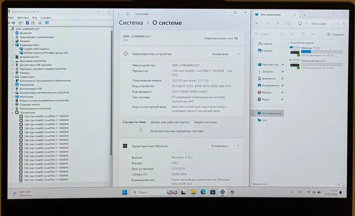355x216 pixels.
Task: Click Explorer up-one-level arrow
Action: point(278,23)
